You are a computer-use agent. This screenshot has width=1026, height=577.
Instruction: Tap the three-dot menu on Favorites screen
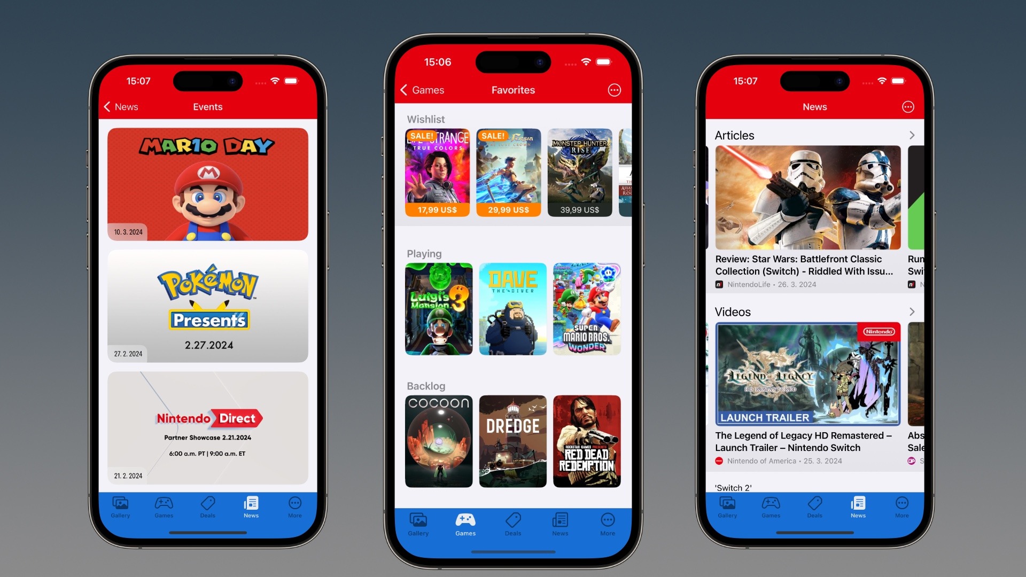click(615, 90)
